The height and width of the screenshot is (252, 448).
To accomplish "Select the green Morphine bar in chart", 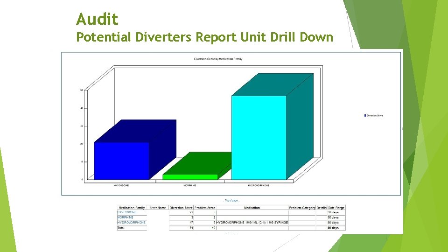I will tap(190, 177).
